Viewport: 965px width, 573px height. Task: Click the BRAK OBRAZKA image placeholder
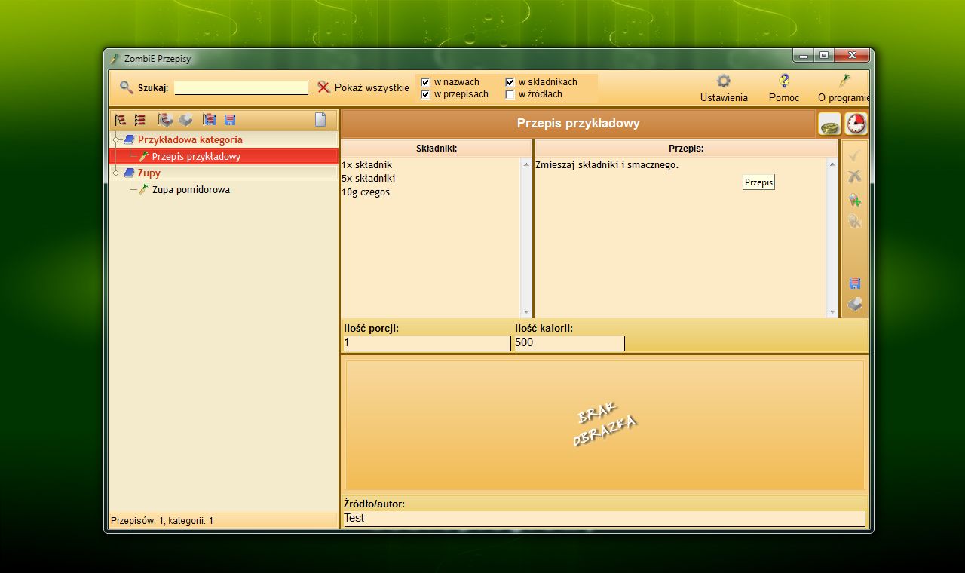pos(605,424)
